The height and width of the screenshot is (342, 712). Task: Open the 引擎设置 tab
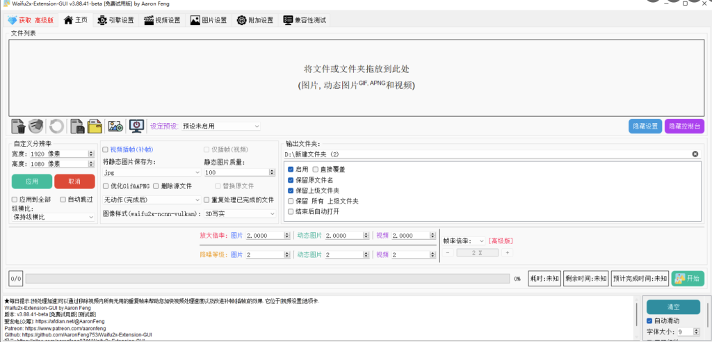tap(115, 20)
